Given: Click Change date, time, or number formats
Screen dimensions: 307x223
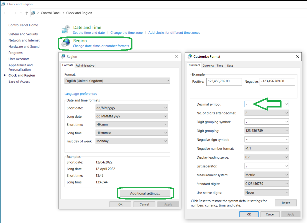Looking at the screenshot, I should [x=101, y=46].
